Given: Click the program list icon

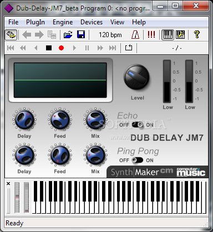Looking at the screenshot, I should click(52, 35).
